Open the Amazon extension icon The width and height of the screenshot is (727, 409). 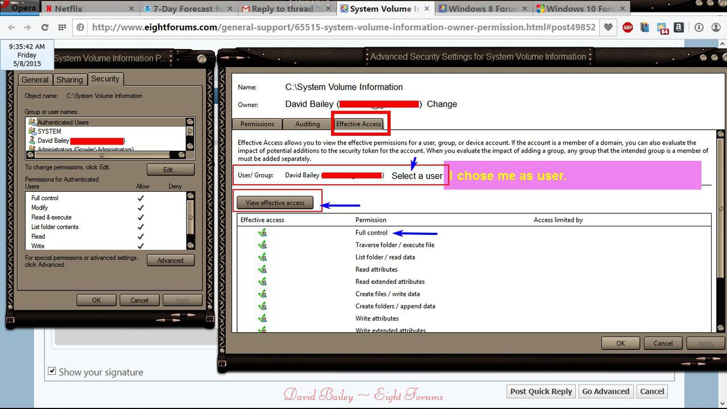(679, 27)
